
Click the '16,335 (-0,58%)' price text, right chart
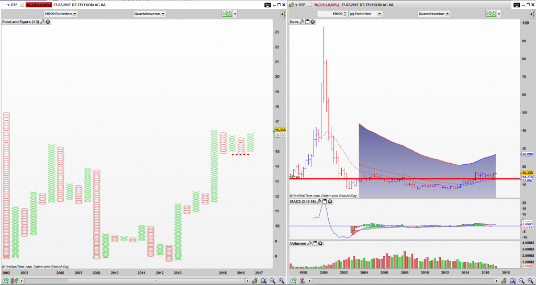click(327, 5)
